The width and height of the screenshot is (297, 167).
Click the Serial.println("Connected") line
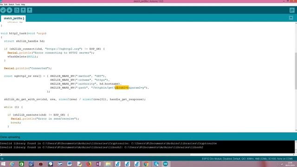coord(28,68)
